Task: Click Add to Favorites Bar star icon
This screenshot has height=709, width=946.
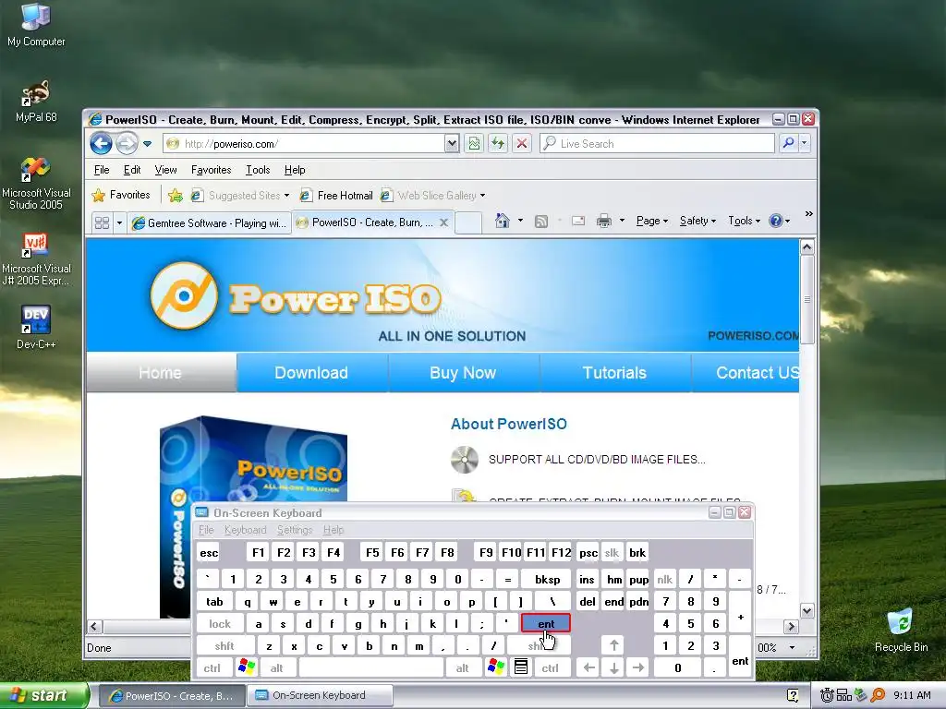Action: click(x=176, y=196)
